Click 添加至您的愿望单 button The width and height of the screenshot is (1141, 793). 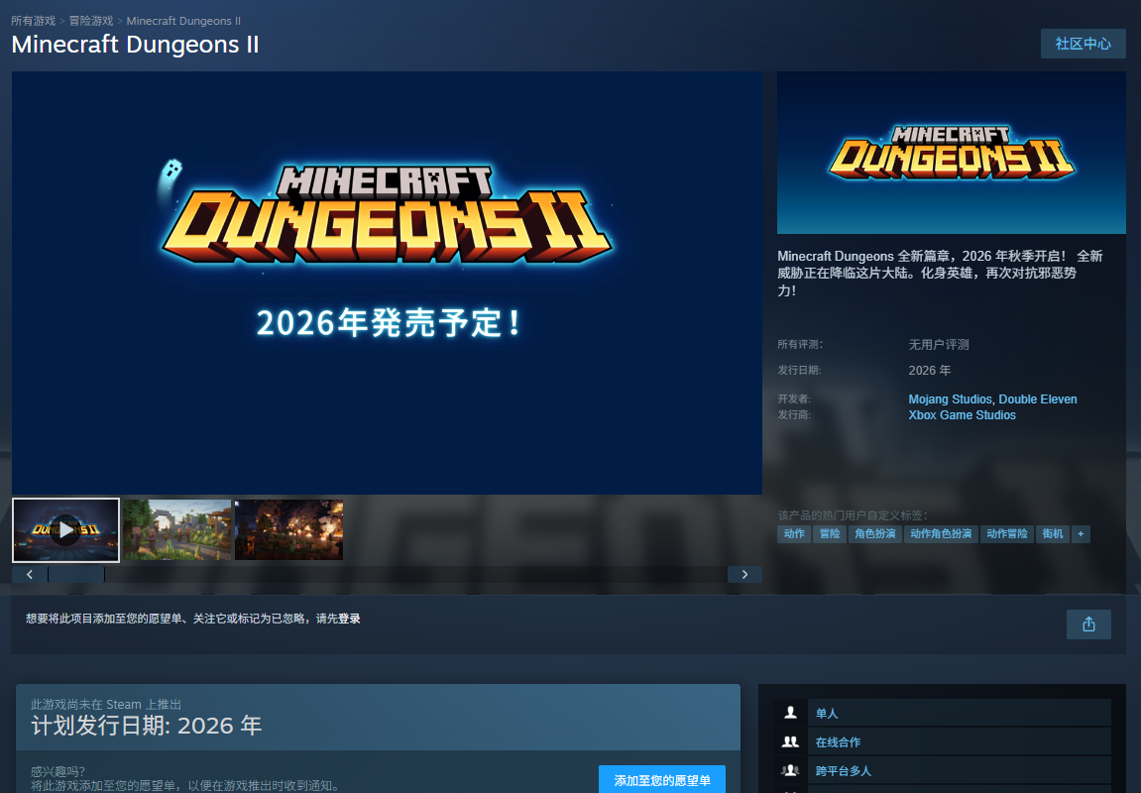pos(661,780)
